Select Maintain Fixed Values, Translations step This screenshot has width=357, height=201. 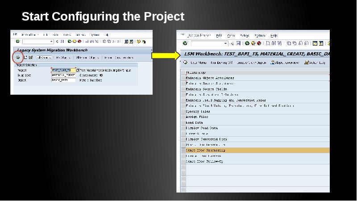257,106
